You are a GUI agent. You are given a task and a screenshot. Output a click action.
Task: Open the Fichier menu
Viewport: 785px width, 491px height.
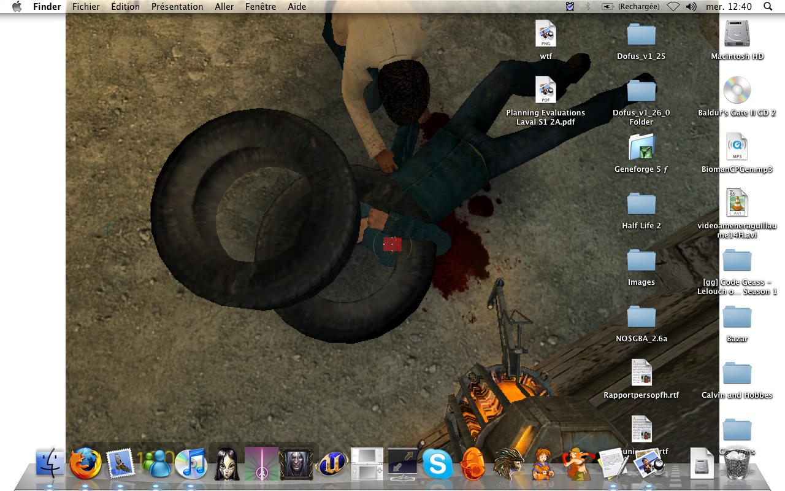[86, 7]
